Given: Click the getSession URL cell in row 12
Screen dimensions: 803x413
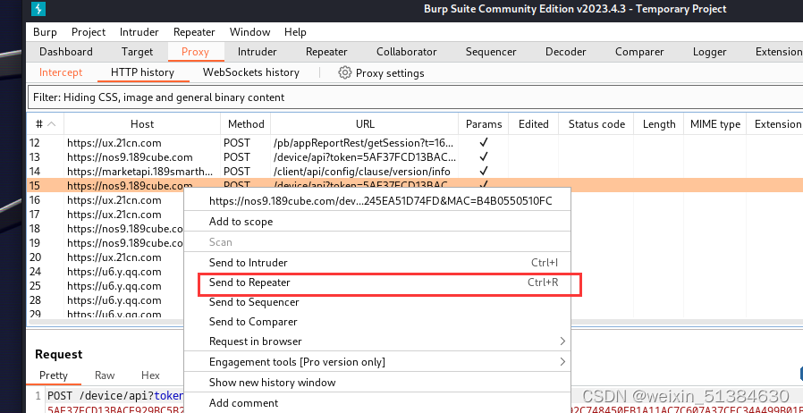Looking at the screenshot, I should click(364, 143).
